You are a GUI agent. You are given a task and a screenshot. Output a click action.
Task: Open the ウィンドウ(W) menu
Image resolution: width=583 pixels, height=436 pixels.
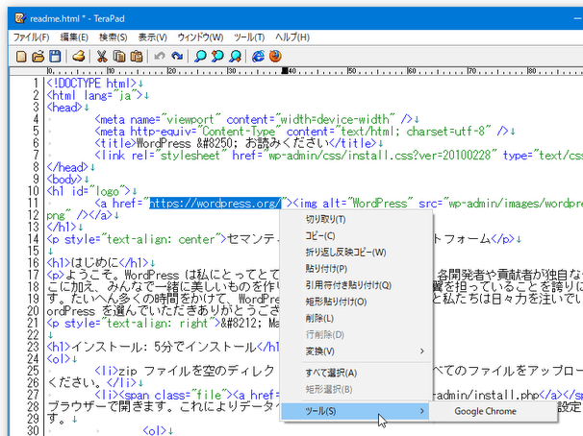click(200, 37)
